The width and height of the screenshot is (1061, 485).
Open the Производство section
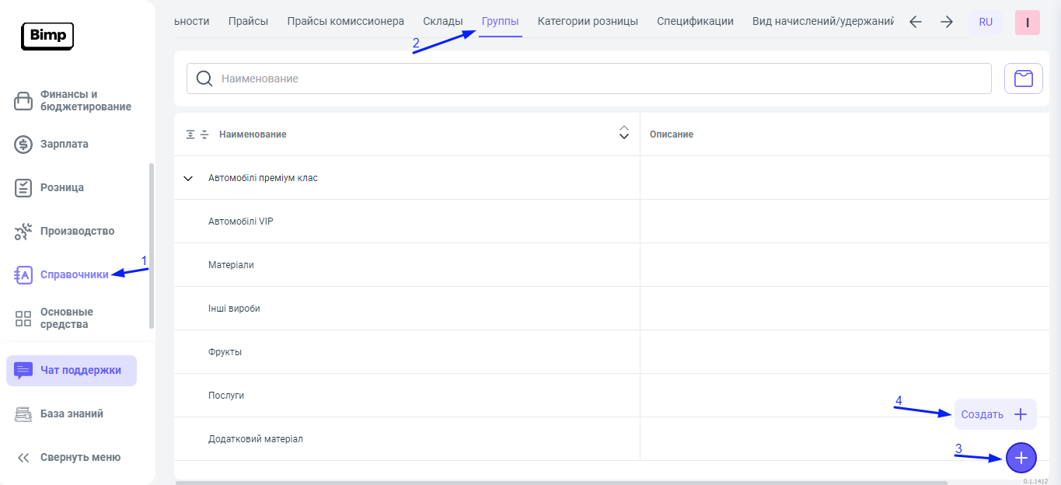(x=77, y=231)
